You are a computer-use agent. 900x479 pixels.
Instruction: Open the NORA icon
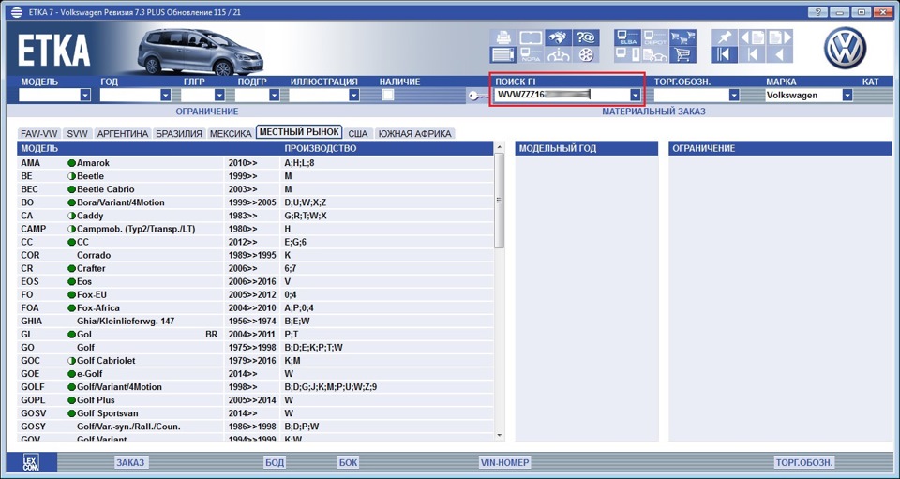(531, 55)
